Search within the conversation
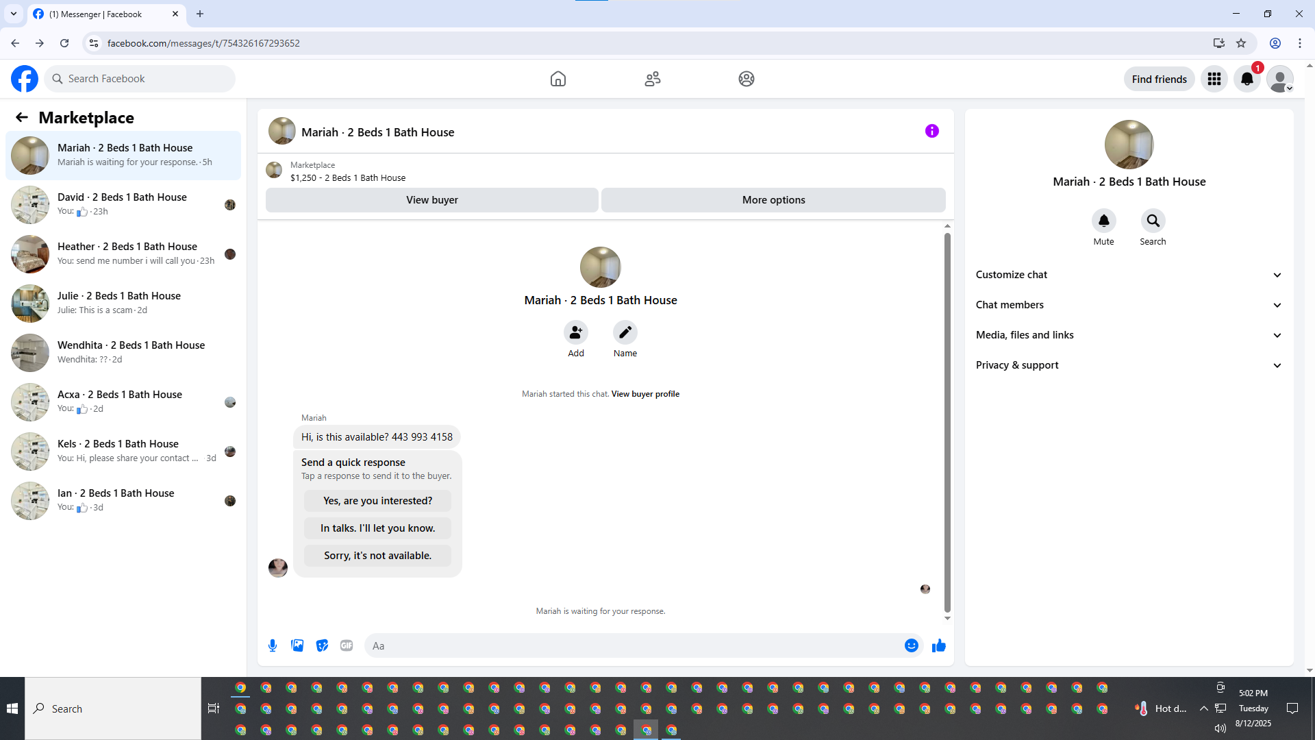The width and height of the screenshot is (1315, 740). (1153, 221)
